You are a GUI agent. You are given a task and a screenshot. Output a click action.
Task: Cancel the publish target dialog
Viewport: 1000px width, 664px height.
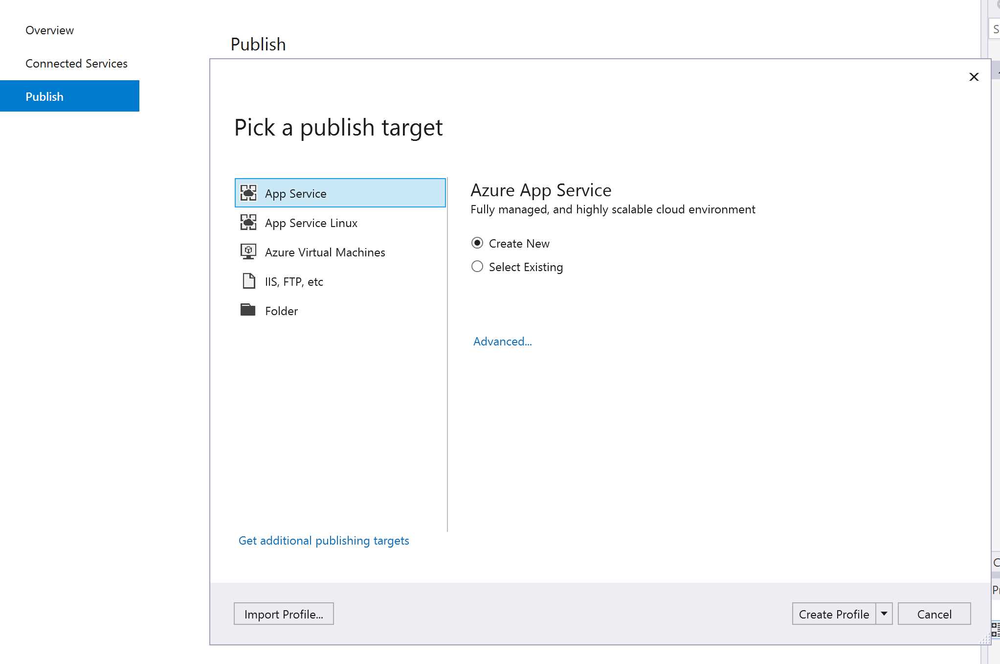tap(933, 614)
